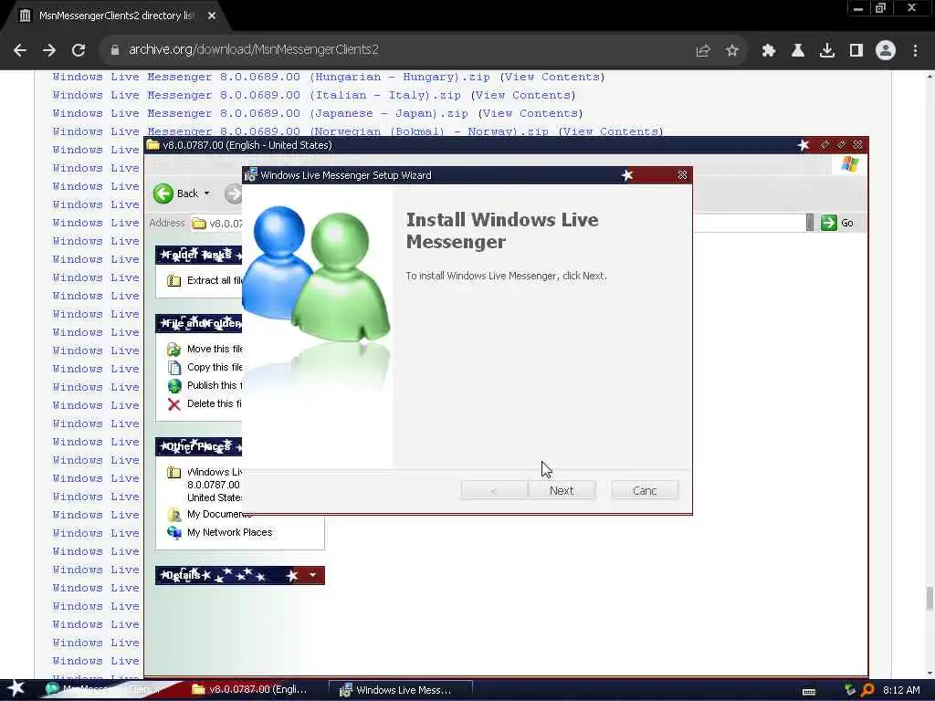The image size is (935, 701).
Task: Click the Publish this file globe icon
Action: coord(174,386)
